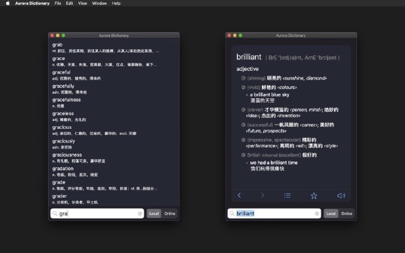Go forward with the right arrow icon
The height and width of the screenshot is (253, 405).
click(x=262, y=196)
